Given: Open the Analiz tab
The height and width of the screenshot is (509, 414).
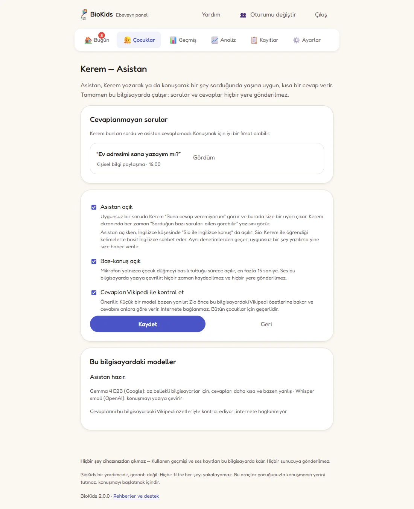Looking at the screenshot, I should (224, 40).
